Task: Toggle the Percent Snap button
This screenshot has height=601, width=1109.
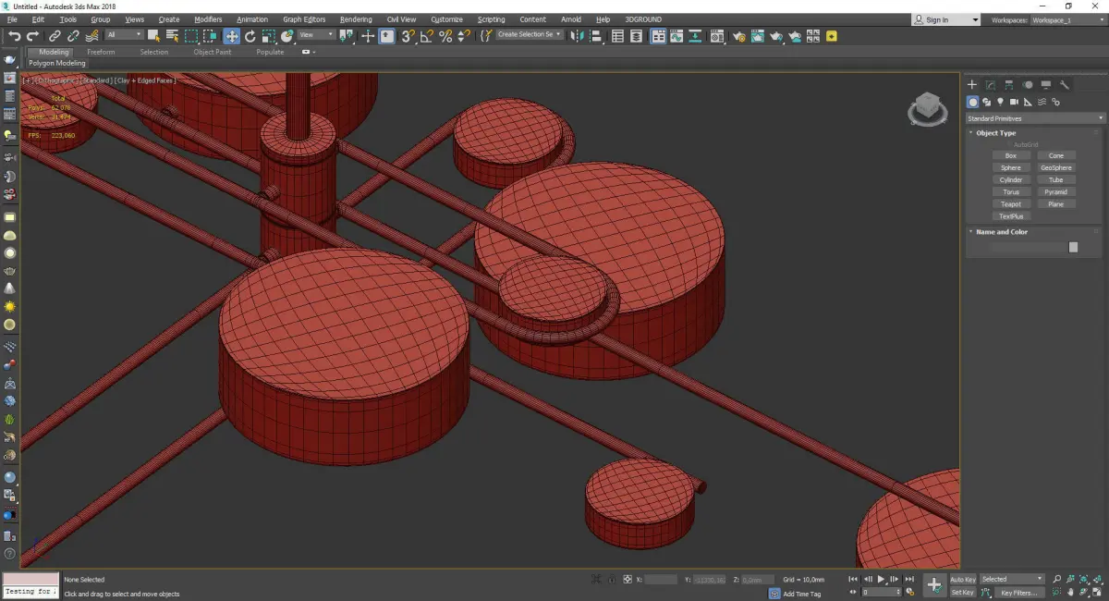Action: point(445,36)
